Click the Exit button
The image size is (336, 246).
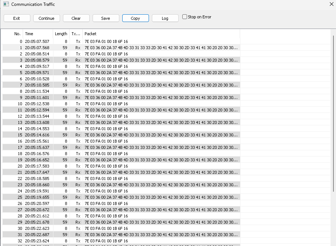17,18
